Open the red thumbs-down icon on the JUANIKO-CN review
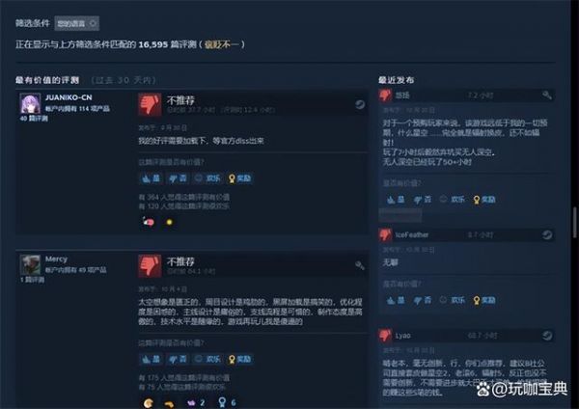The height and width of the screenshot is (409, 579). (150, 104)
